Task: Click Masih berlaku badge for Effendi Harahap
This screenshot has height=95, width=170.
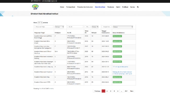Action: (117, 52)
